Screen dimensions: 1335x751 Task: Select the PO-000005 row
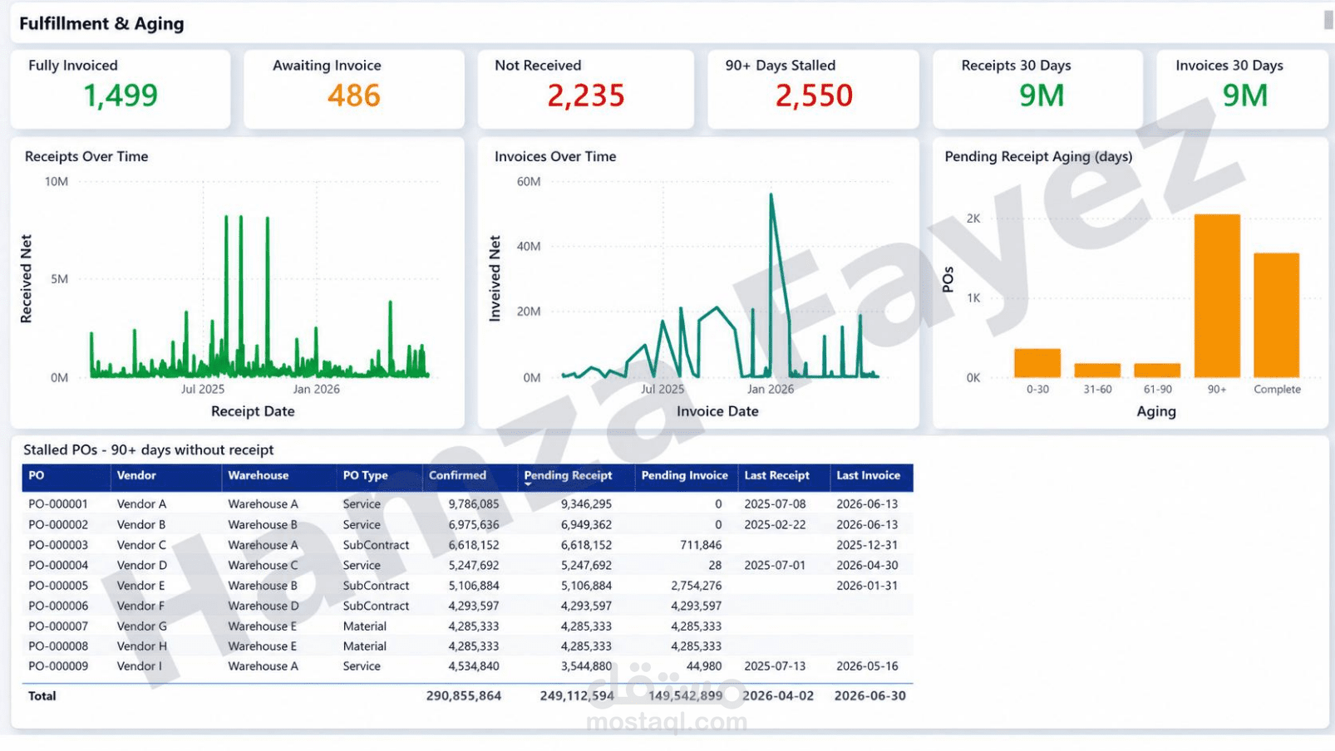point(467,586)
